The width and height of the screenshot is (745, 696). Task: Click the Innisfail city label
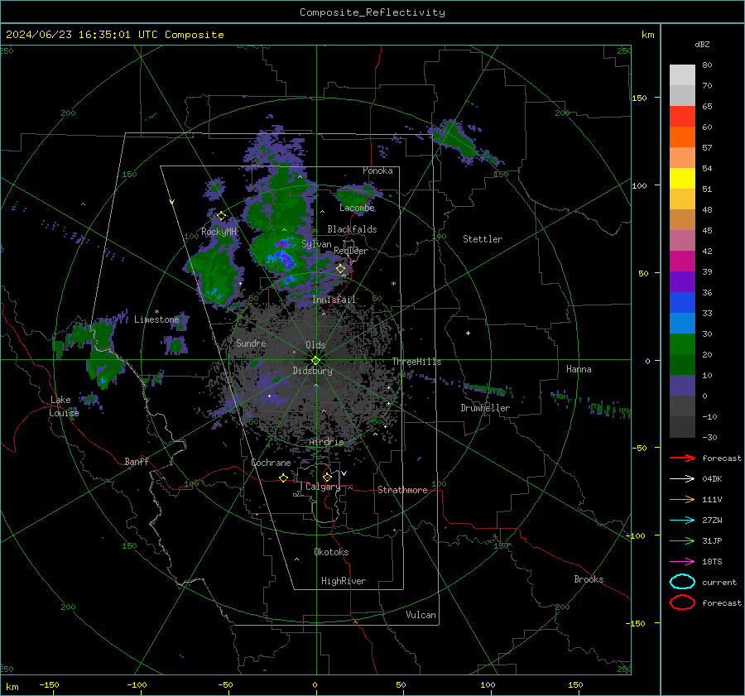[334, 300]
